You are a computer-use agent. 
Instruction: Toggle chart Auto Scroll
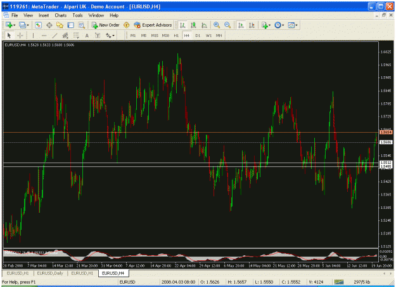(x=241, y=25)
